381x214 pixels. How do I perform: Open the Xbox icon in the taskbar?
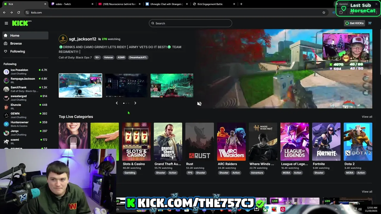point(265,209)
